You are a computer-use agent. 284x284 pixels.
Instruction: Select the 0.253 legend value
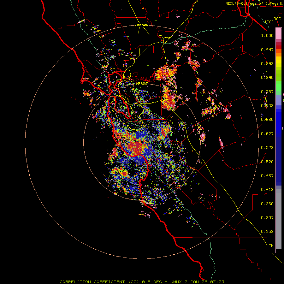pos(267,232)
